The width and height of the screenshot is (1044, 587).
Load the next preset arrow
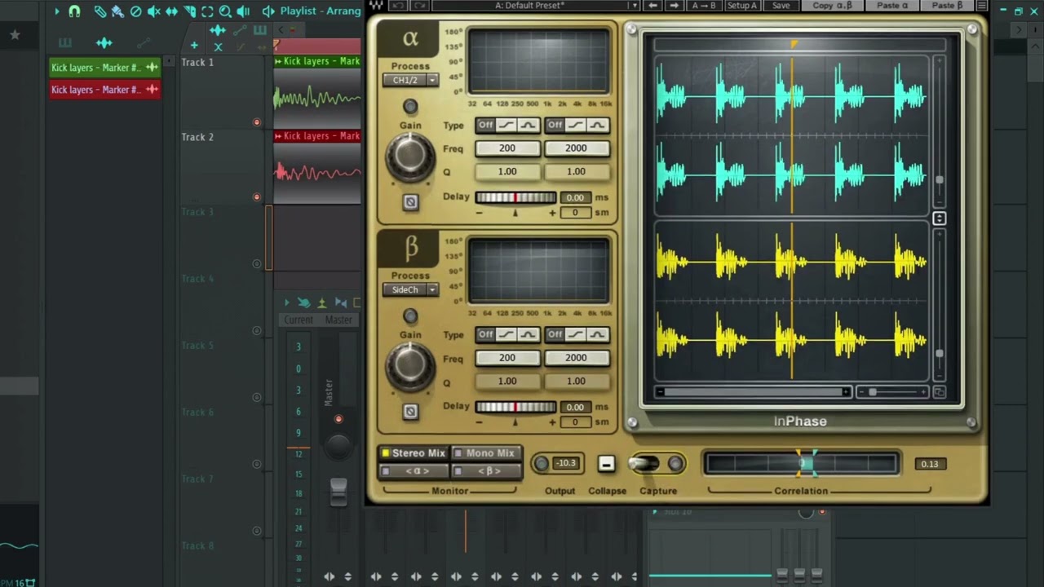click(x=674, y=5)
